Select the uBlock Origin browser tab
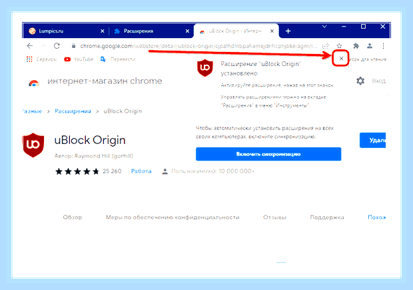The height and width of the screenshot is (290, 413). (236, 31)
